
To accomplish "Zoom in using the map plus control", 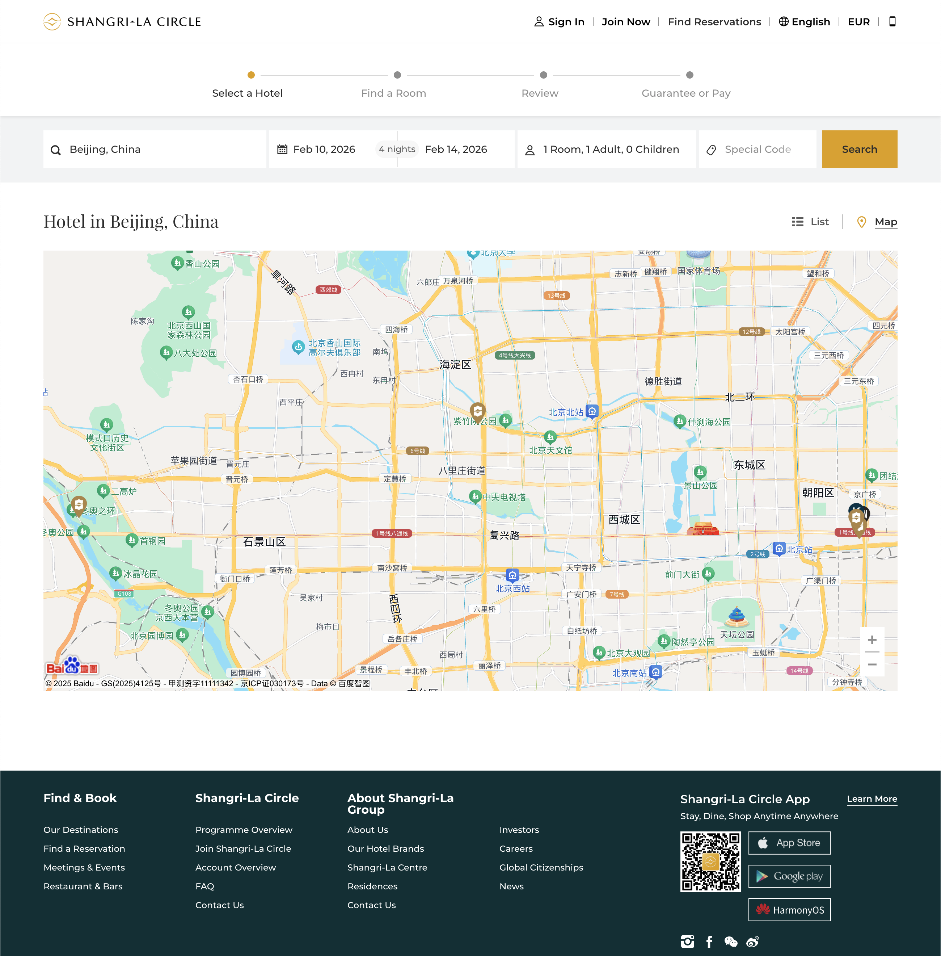I will pos(873,640).
